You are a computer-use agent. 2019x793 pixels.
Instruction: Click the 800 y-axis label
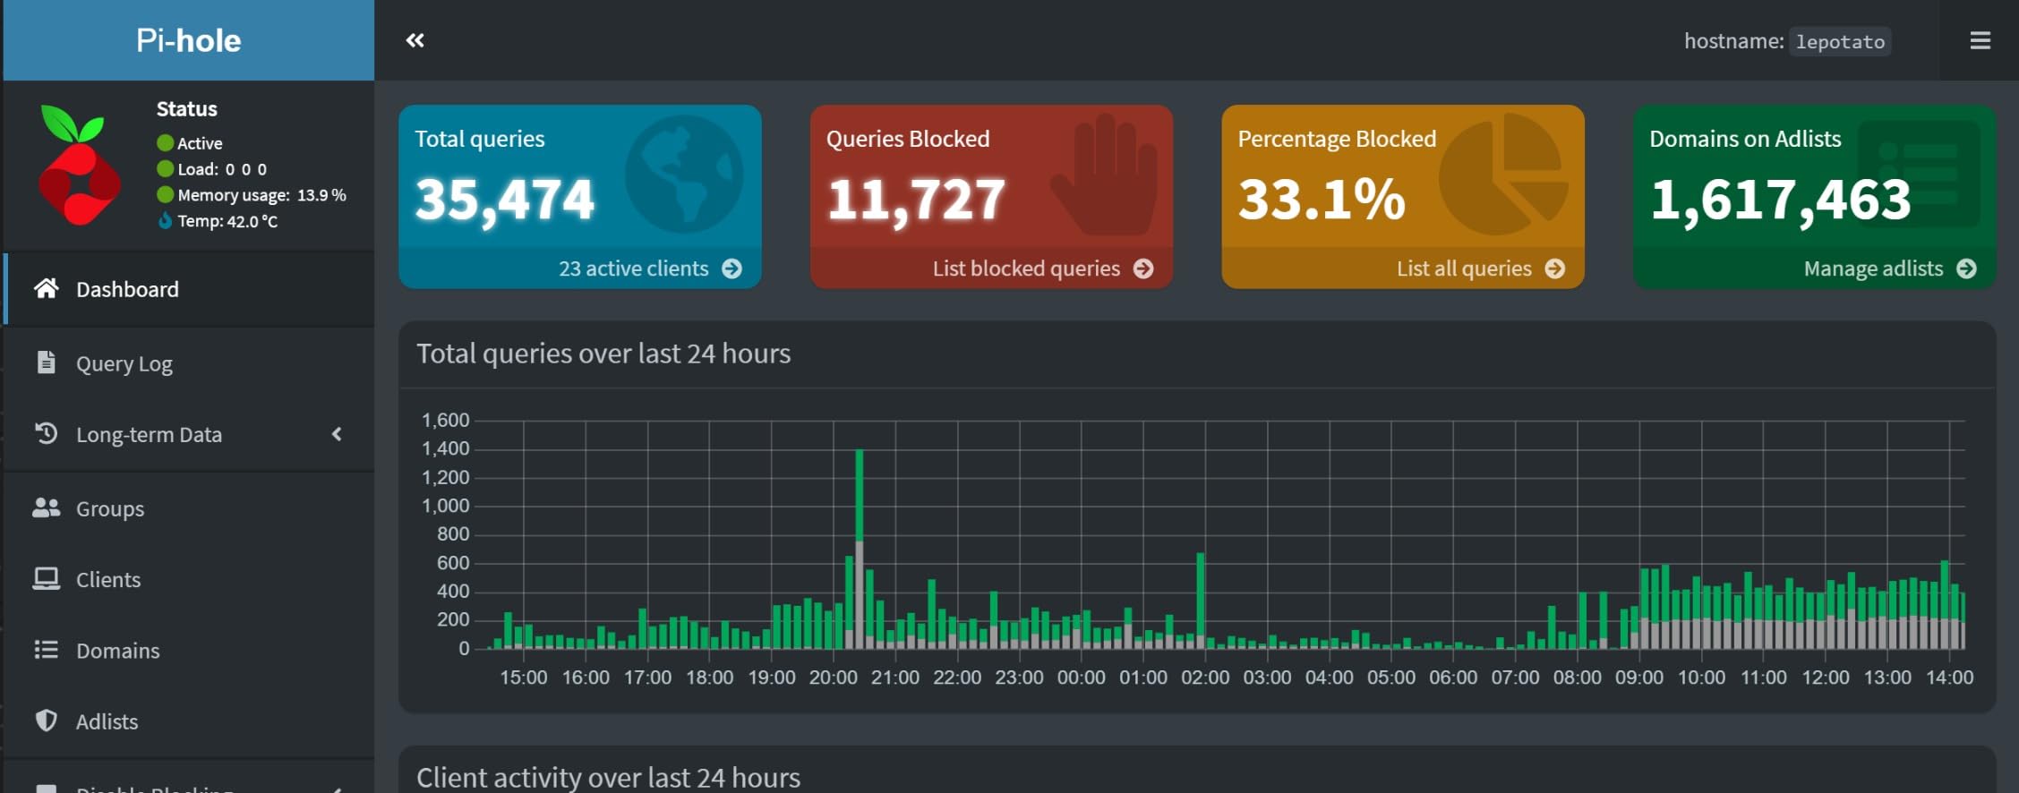coord(453,534)
